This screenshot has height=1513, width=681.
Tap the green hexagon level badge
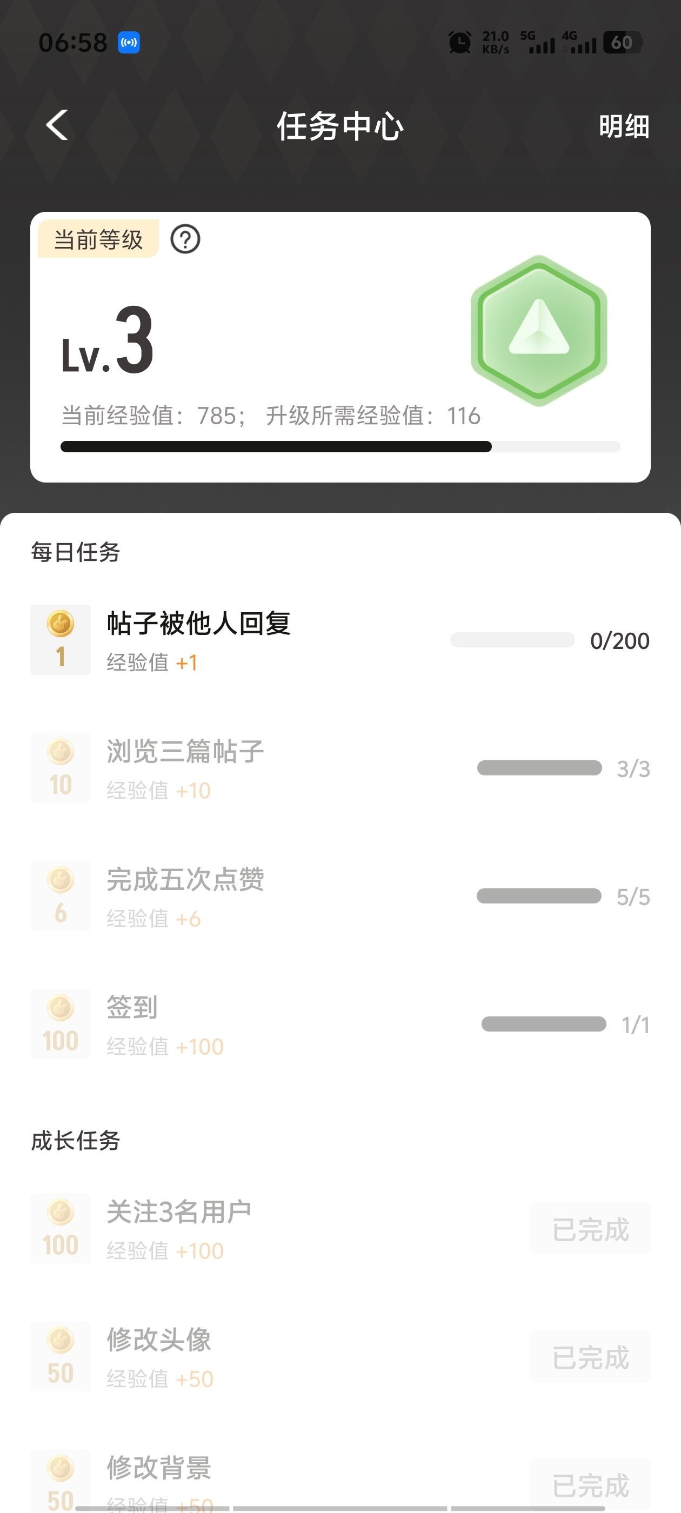[x=538, y=331]
